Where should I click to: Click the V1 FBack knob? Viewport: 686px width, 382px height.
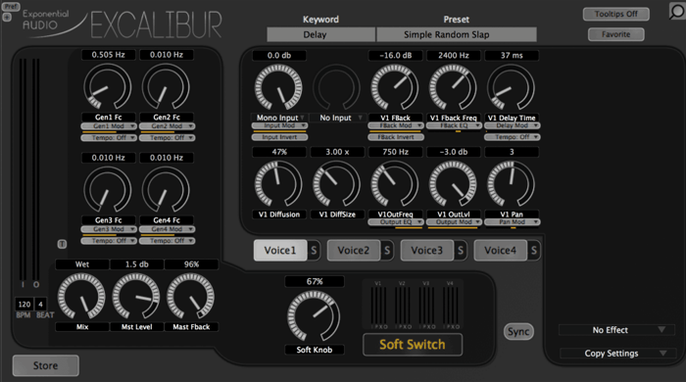[x=395, y=87]
